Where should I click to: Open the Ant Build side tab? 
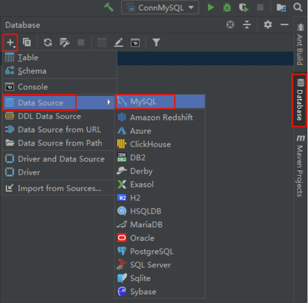point(300,44)
